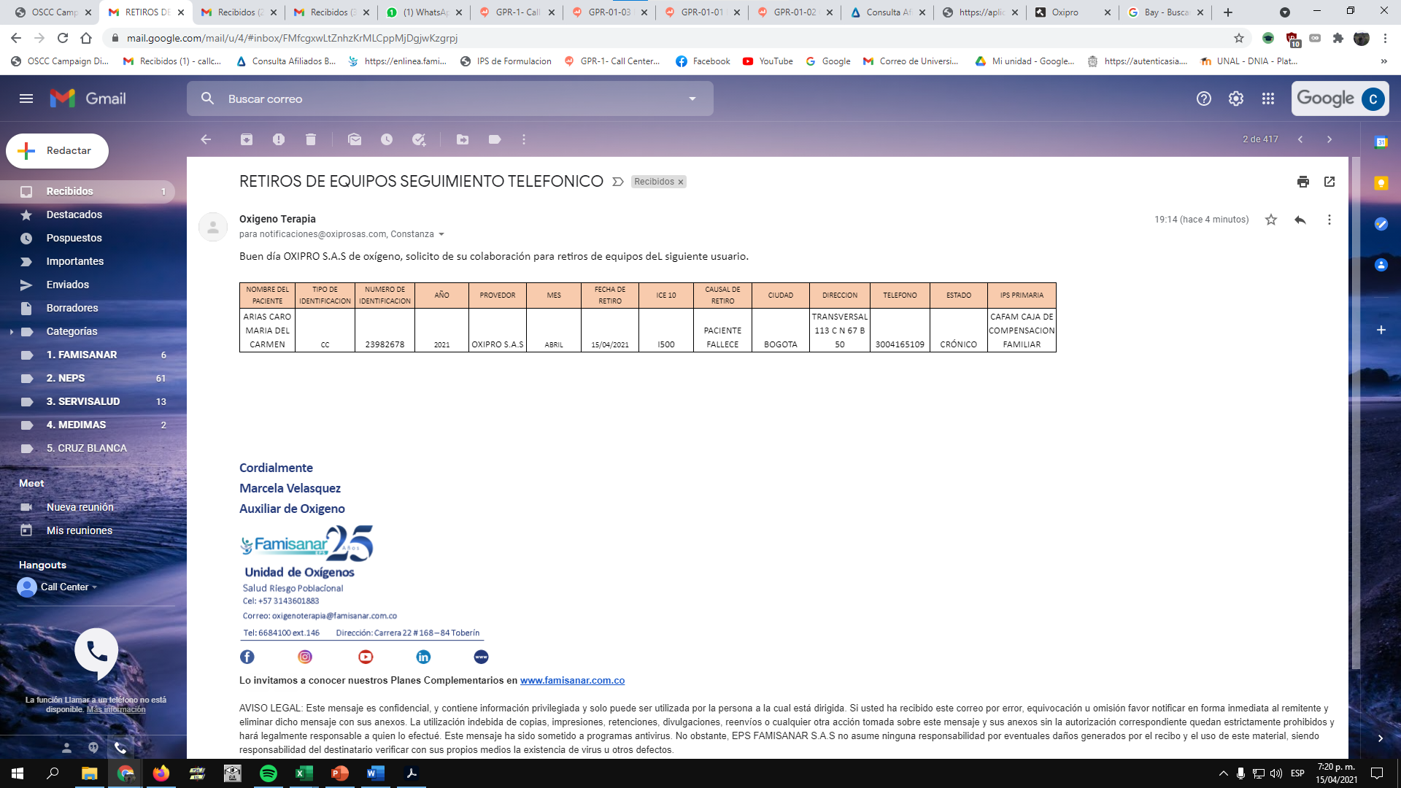Open Chrome tab search dropdown
Image resolution: width=1401 pixels, height=788 pixels.
click(x=1285, y=12)
